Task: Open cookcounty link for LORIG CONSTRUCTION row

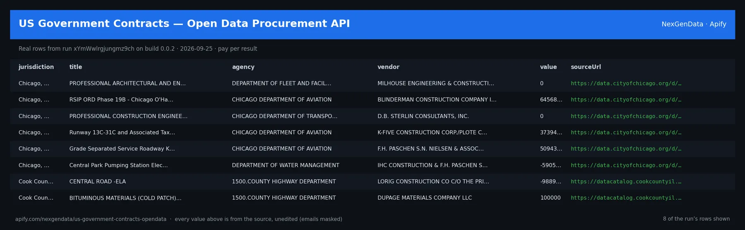Action: click(x=626, y=182)
